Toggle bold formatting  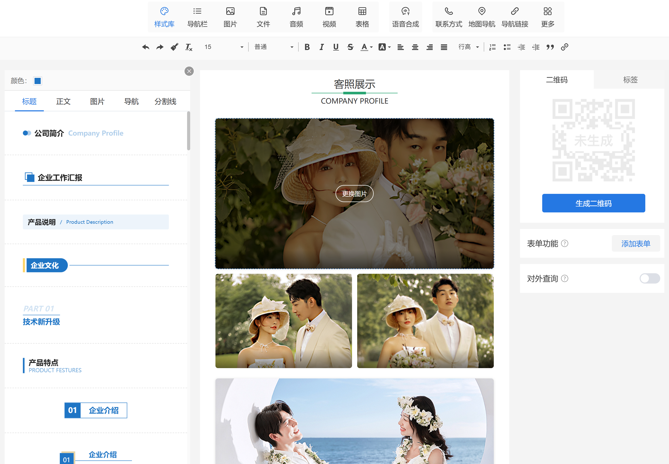click(307, 47)
